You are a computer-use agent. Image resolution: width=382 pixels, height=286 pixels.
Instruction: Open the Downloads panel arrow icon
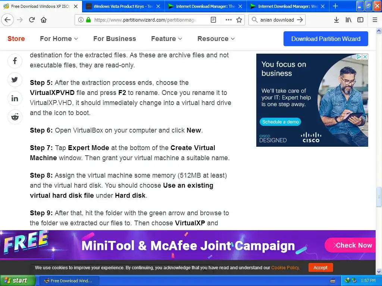click(x=336, y=20)
